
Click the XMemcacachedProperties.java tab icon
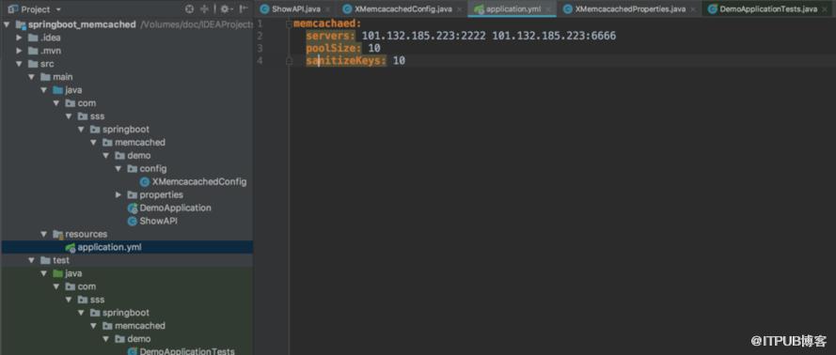[x=568, y=9]
